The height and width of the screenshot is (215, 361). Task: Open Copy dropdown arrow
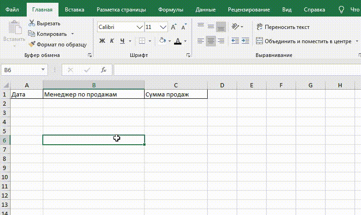[73, 34]
